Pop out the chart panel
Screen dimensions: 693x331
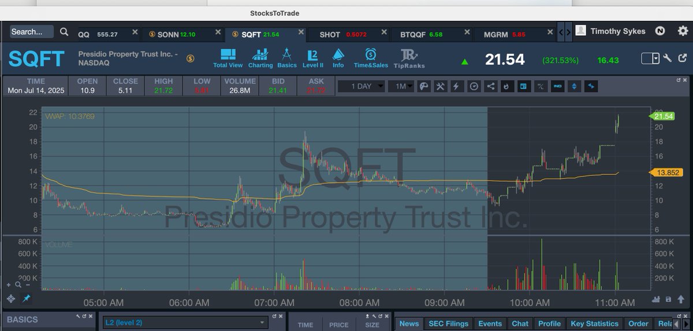pyautogui.click(x=678, y=80)
